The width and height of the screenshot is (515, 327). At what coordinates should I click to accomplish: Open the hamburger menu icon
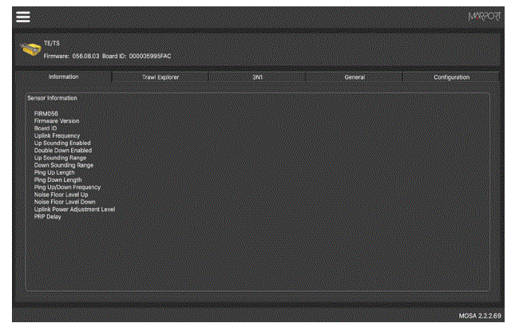(23, 17)
